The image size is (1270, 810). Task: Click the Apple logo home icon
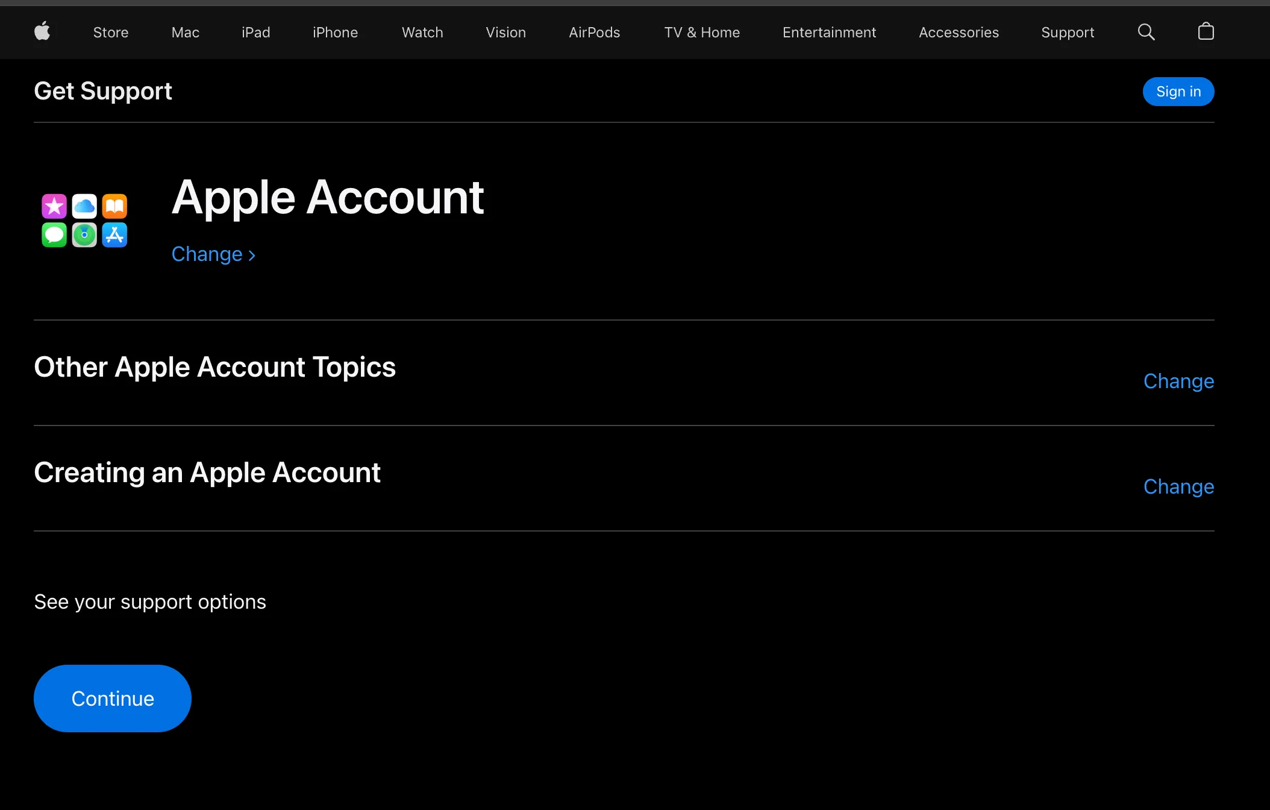click(x=42, y=31)
